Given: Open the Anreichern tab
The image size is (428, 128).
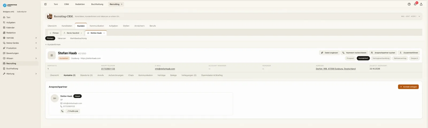Looking at the screenshot, I should click(139, 26).
